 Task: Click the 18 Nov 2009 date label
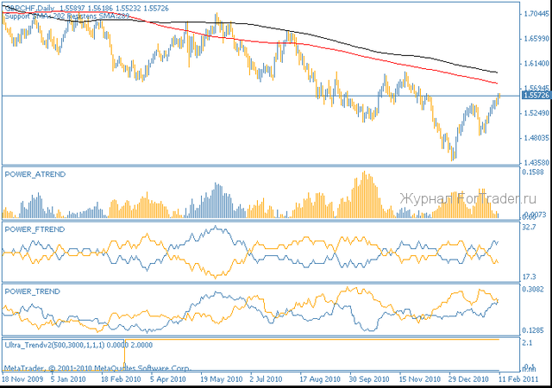pos(22,379)
